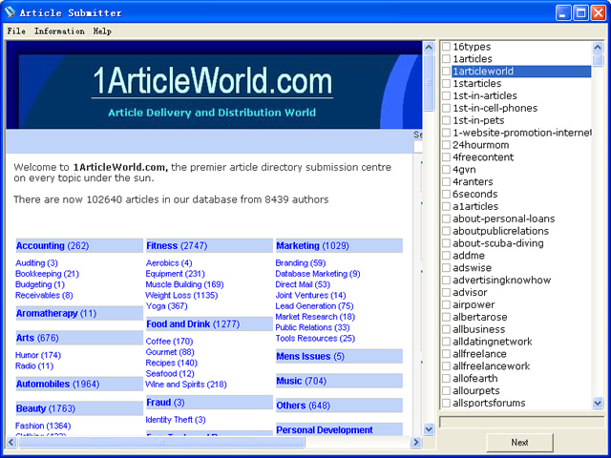The width and height of the screenshot is (611, 458).
Task: Check the 1st-in-articles checkbox
Action: coord(446,95)
